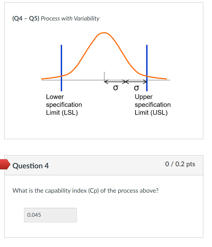Select the answer field containing 0.045
The width and height of the screenshot is (212, 247).
pos(50,215)
